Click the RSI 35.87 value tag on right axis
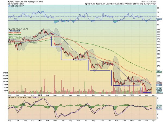The image size is (163, 122). pyautogui.click(x=159, y=19)
